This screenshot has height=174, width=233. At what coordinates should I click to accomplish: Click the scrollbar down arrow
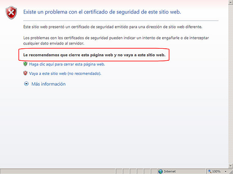tap(231, 166)
